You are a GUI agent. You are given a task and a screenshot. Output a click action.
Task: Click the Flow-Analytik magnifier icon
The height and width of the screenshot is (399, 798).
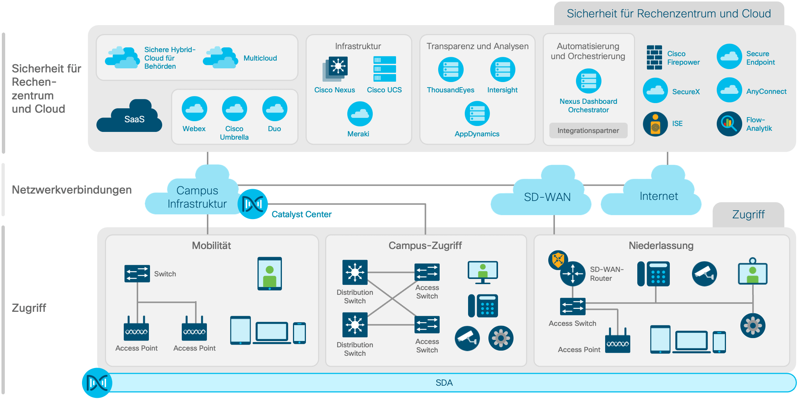pyautogui.click(x=729, y=124)
